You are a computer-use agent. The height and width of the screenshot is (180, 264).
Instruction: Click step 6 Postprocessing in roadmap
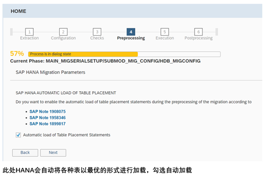point(198,32)
